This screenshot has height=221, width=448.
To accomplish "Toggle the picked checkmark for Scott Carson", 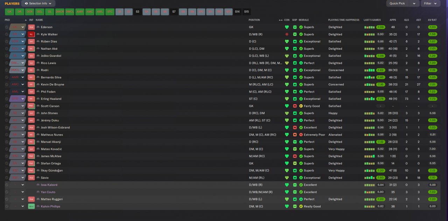I will [x=7, y=106].
